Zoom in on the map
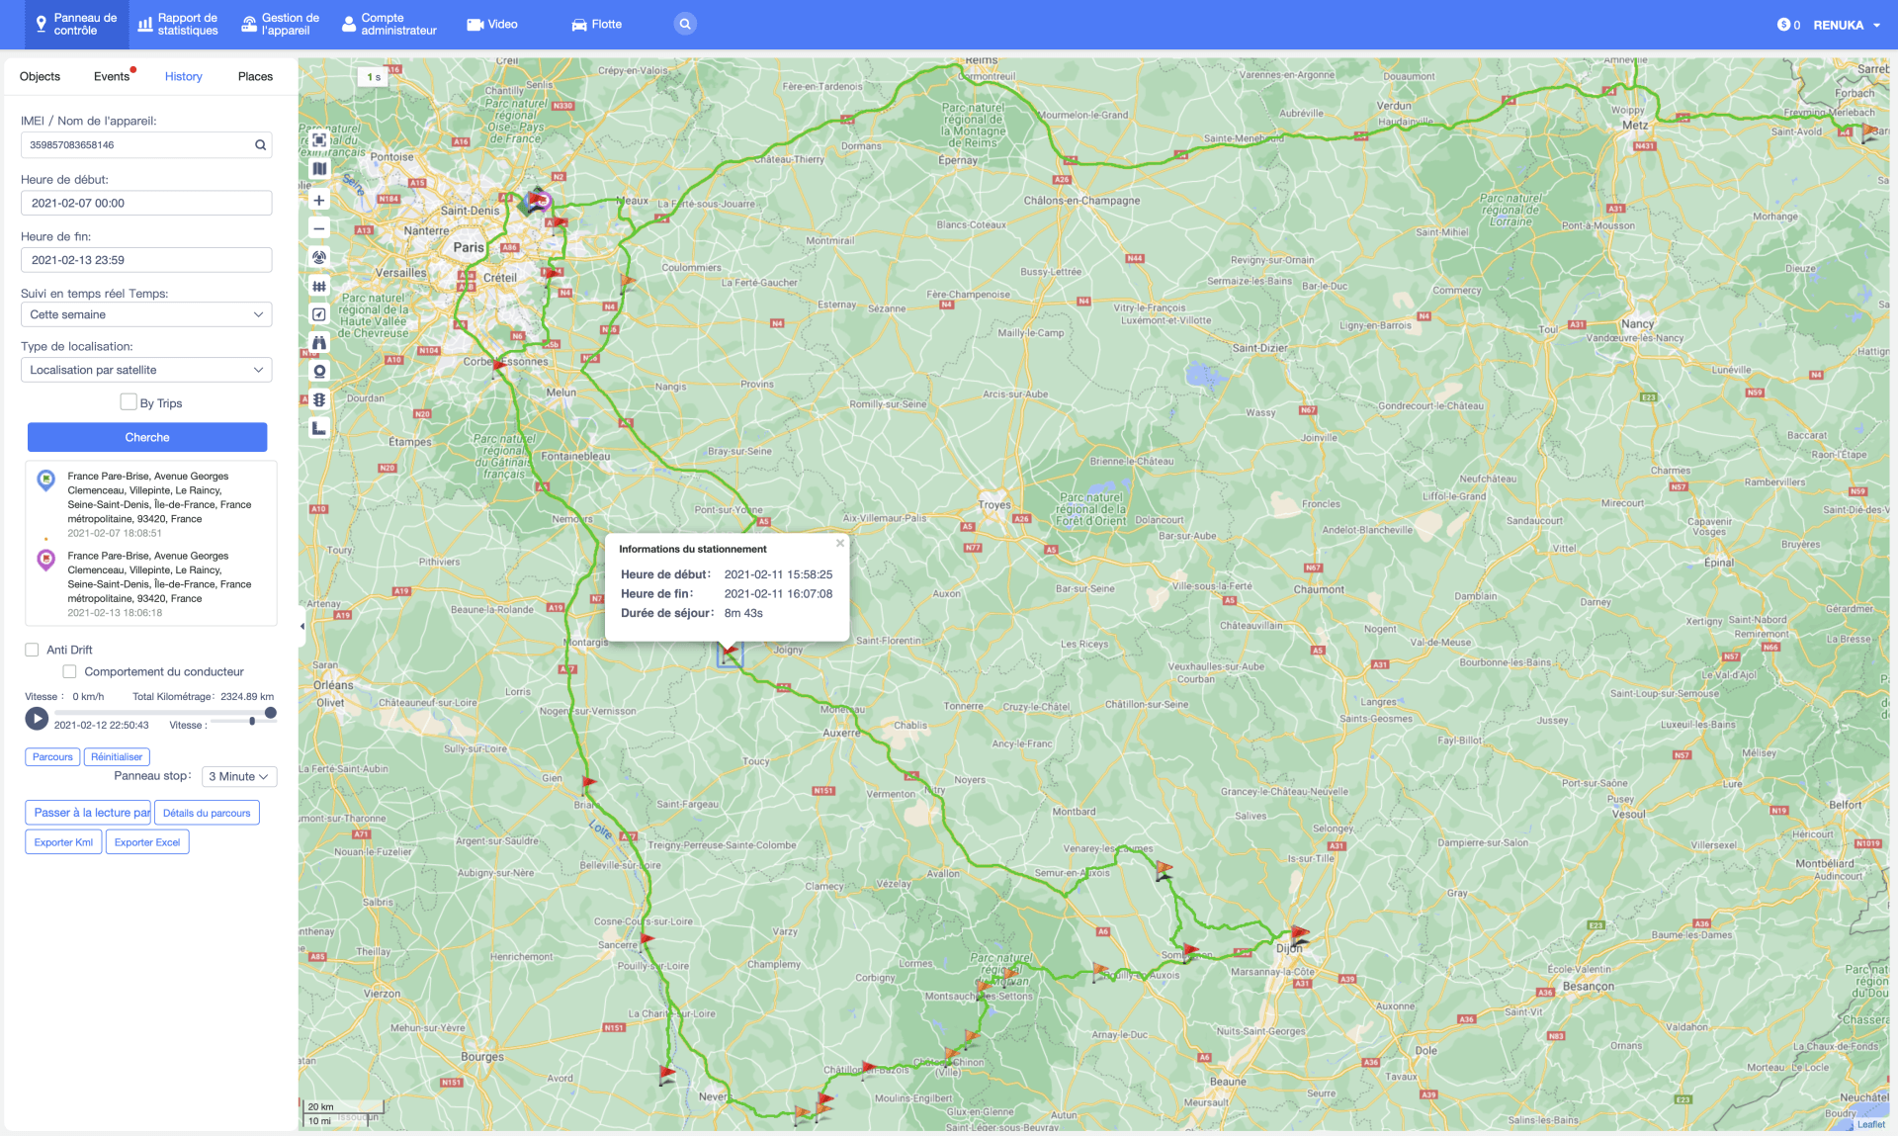 (x=318, y=200)
